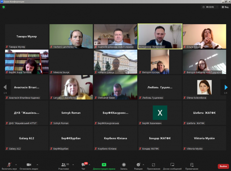Select Olena Kolesnikova profile photo tile
The image size is (231, 171).
(x=205, y=87)
